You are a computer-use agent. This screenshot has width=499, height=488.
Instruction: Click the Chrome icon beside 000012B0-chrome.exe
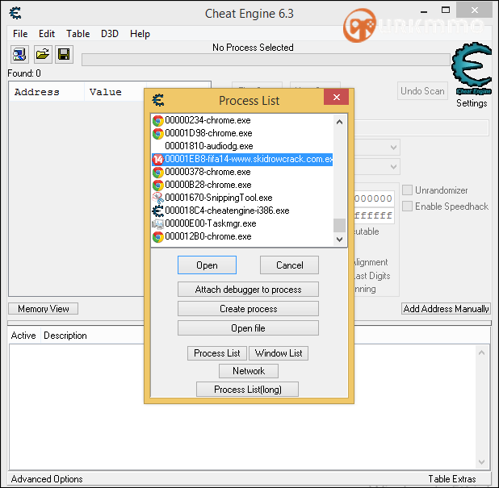tap(157, 237)
